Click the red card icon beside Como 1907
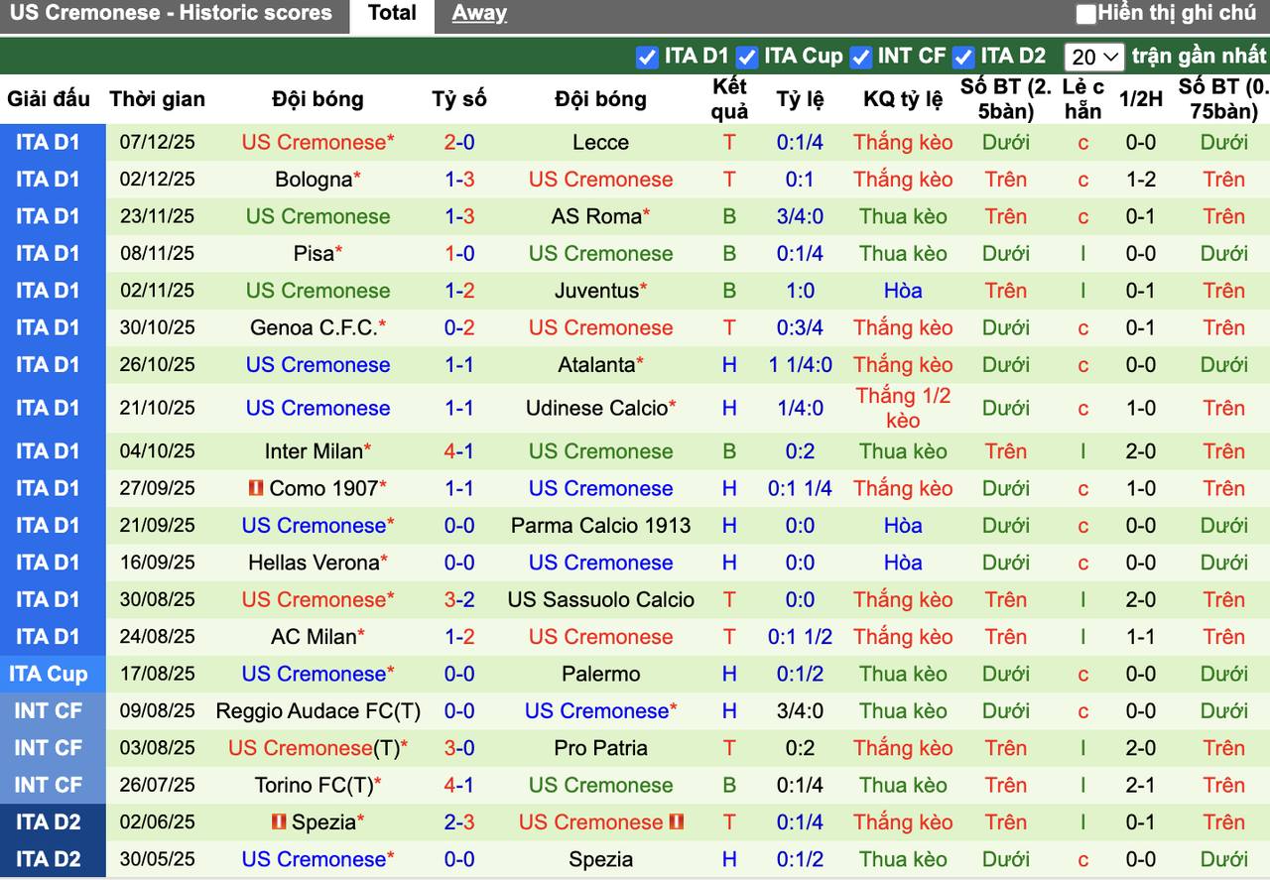 tap(256, 488)
